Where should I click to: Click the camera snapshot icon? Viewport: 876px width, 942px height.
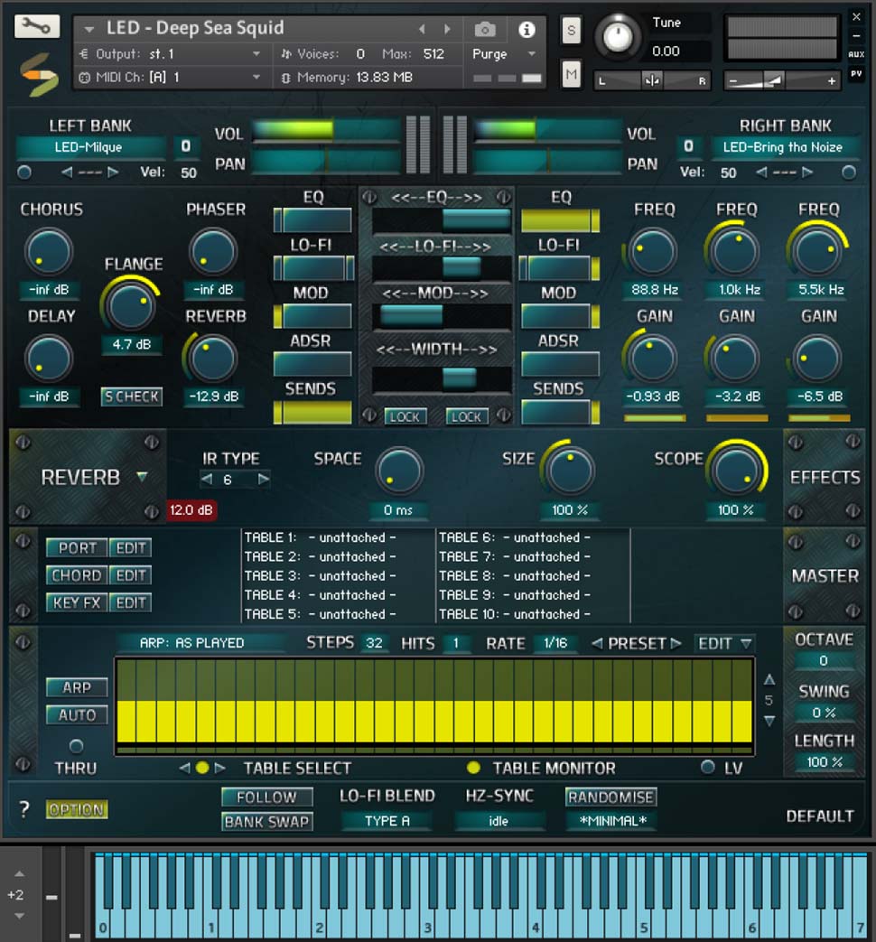point(485,29)
